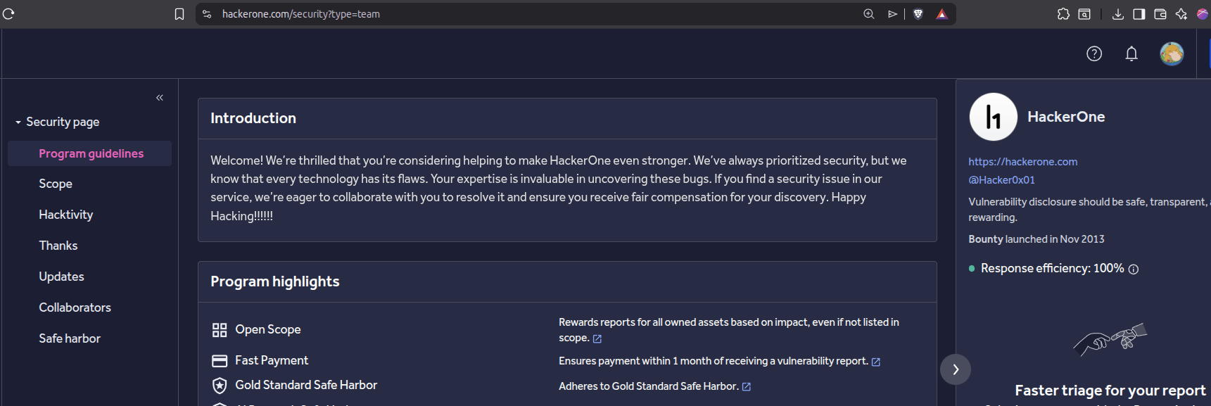Click the Fast Payment card icon
Viewport: 1211px width, 406px height.
pyautogui.click(x=220, y=361)
